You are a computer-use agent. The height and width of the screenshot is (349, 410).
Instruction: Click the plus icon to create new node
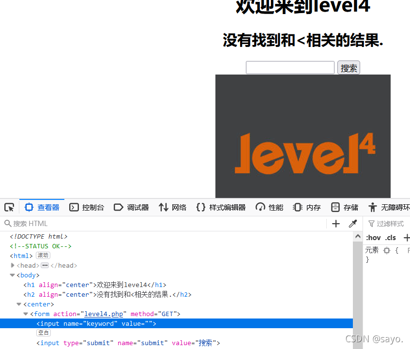point(336,224)
